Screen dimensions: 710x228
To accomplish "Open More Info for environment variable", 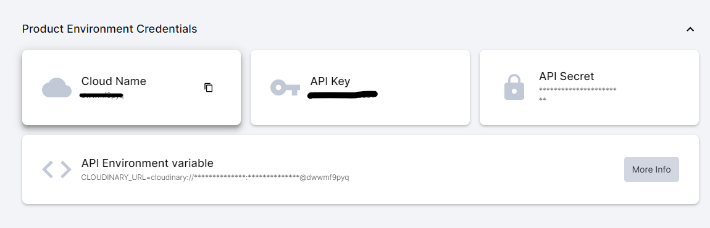I will coord(651,169).
